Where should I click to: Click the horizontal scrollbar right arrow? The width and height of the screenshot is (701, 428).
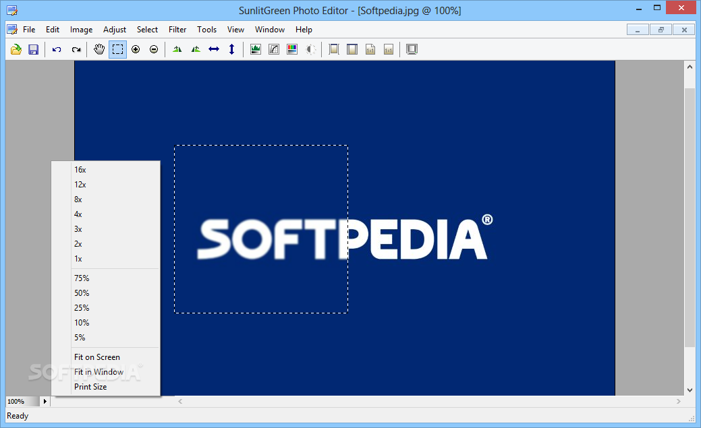(x=679, y=401)
